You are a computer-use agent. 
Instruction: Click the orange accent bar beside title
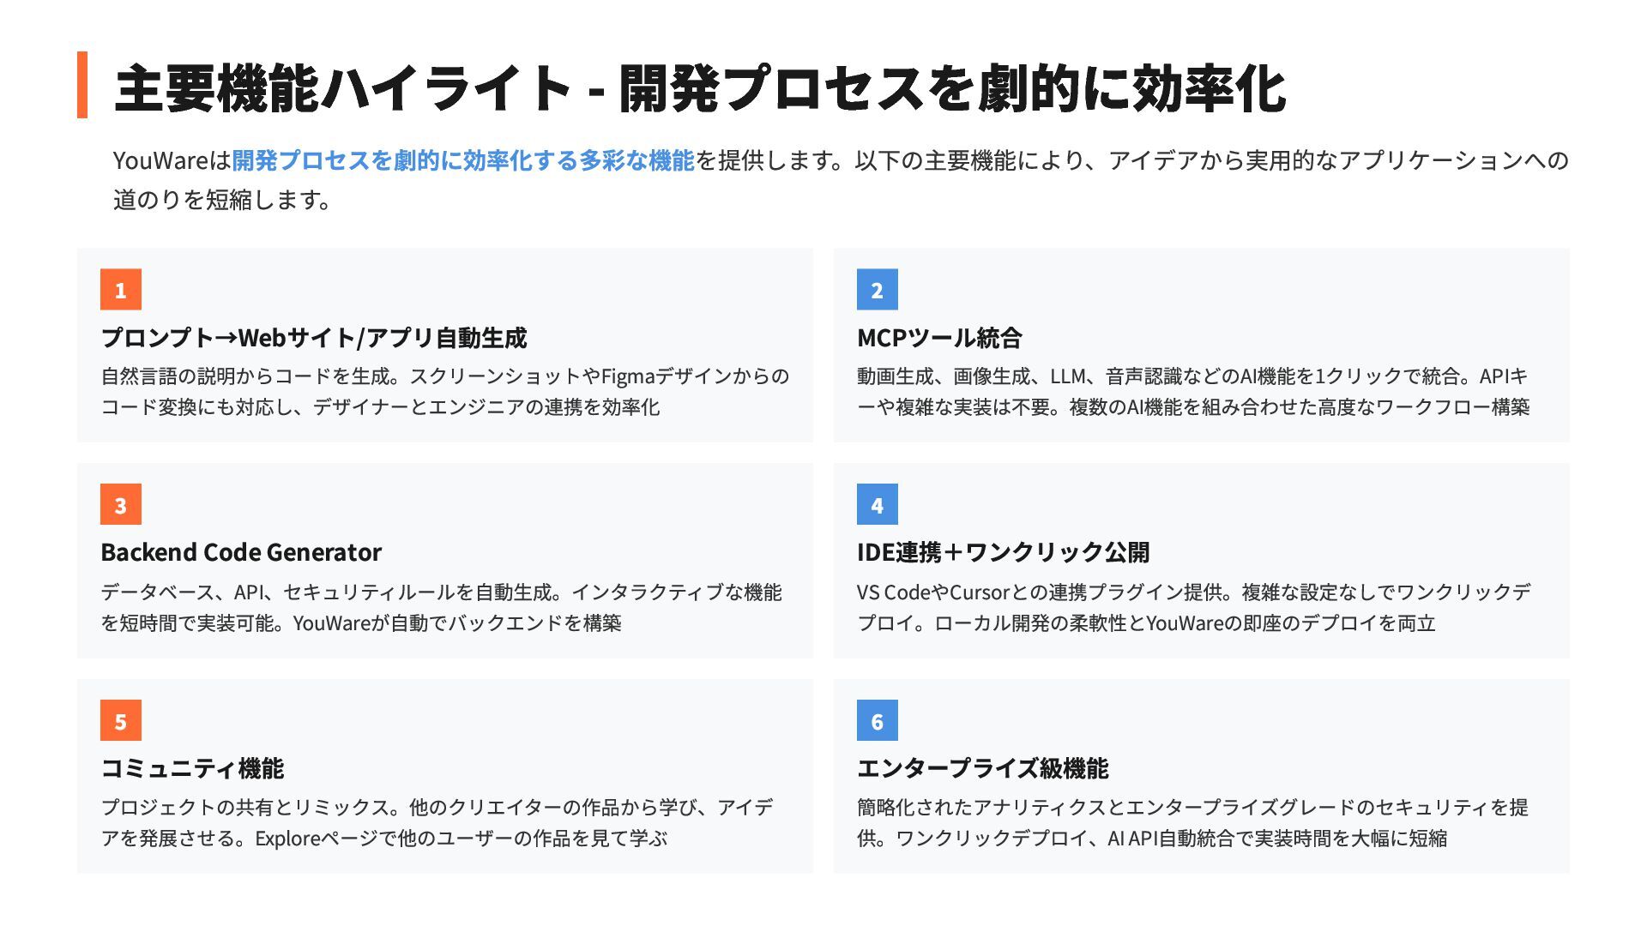[82, 85]
